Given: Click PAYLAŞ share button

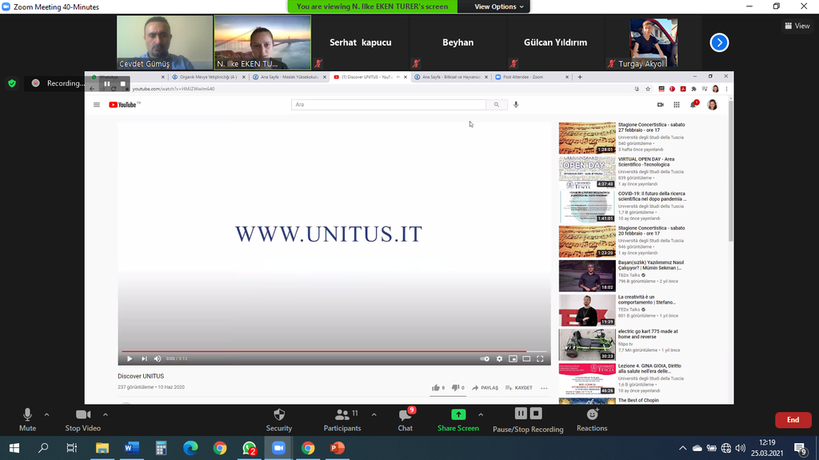Looking at the screenshot, I should click(x=485, y=388).
